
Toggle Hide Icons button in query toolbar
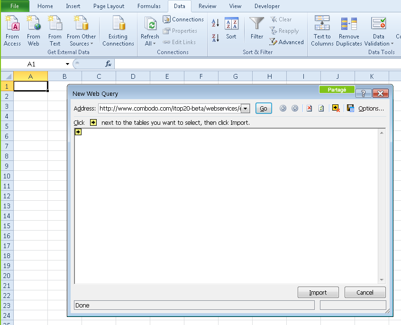click(336, 108)
